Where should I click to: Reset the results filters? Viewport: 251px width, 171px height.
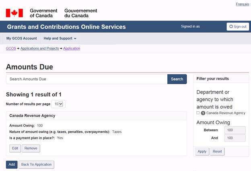point(217,152)
